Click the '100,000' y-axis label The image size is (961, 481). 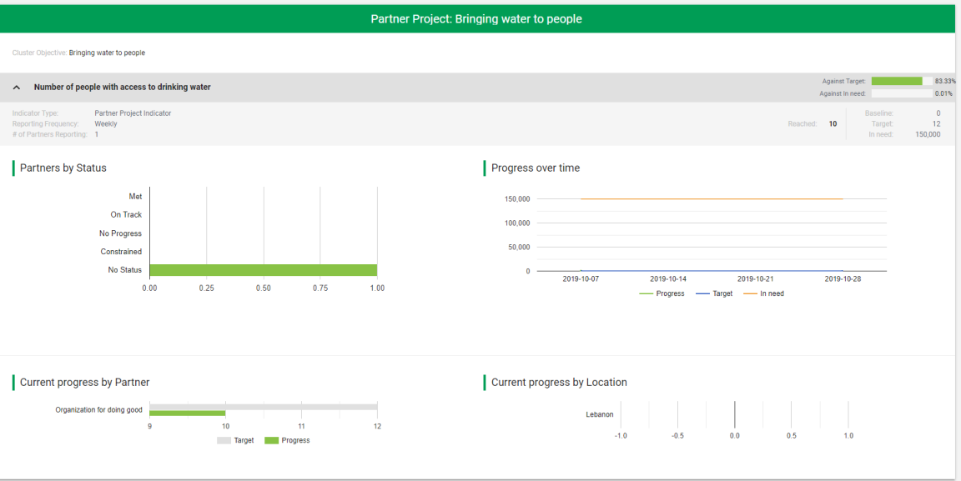pos(516,223)
